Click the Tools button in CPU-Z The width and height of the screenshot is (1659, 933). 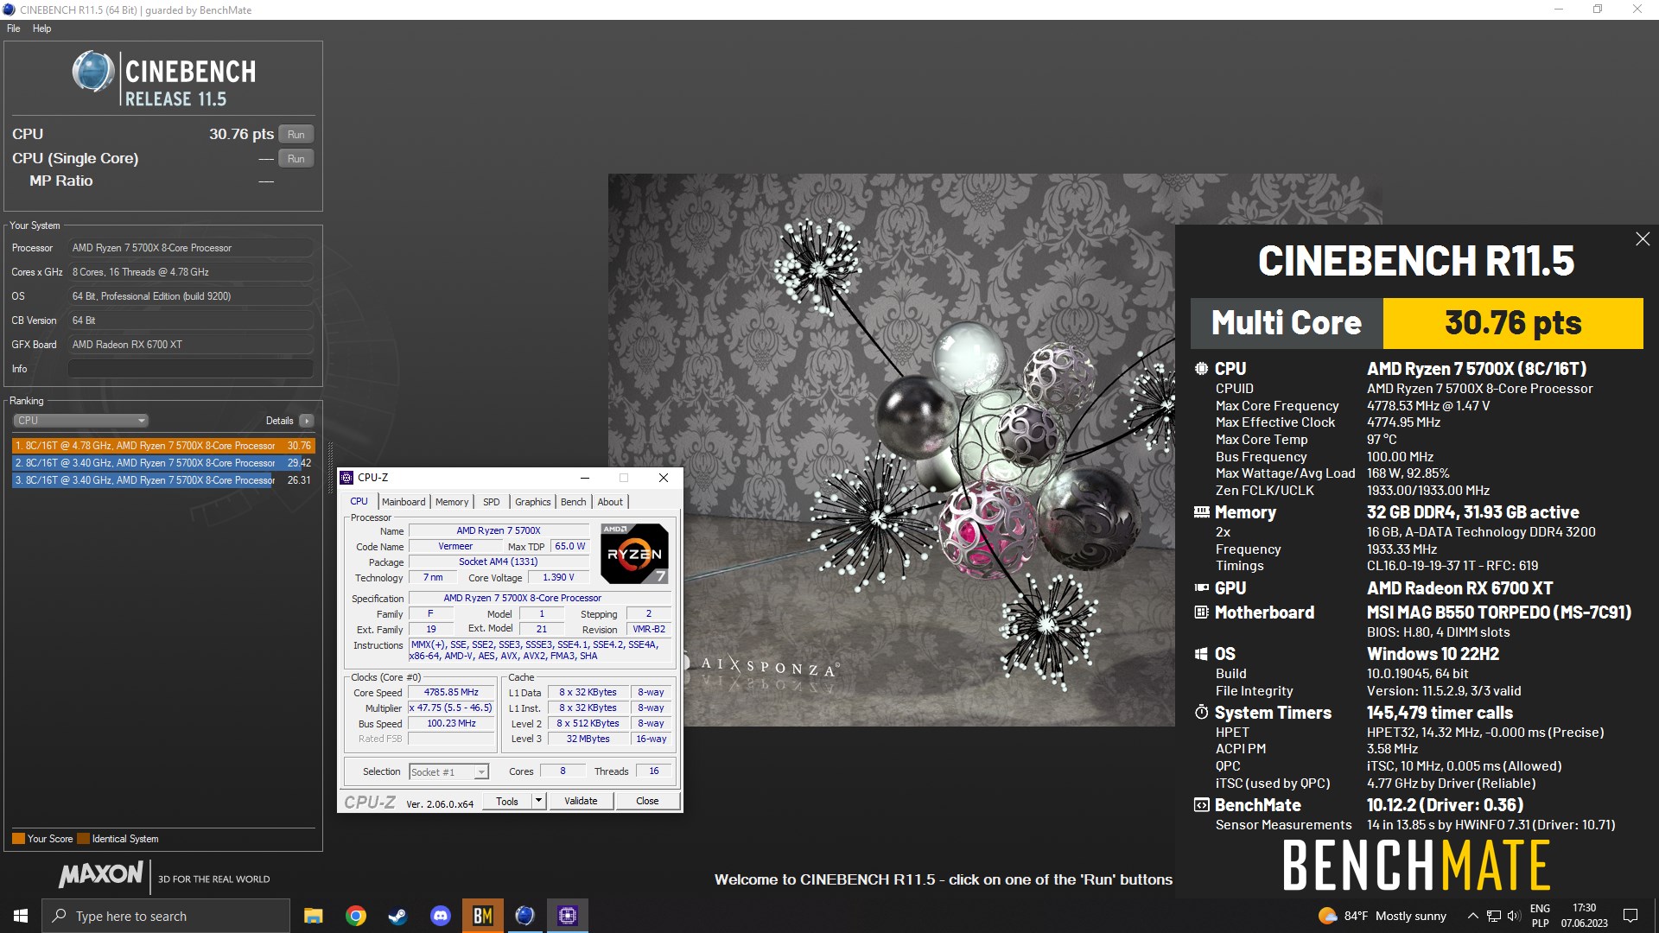point(507,802)
